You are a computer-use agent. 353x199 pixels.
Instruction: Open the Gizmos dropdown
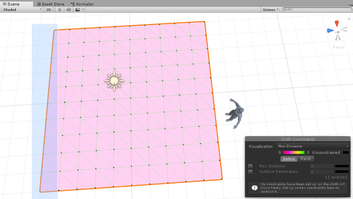270,10
